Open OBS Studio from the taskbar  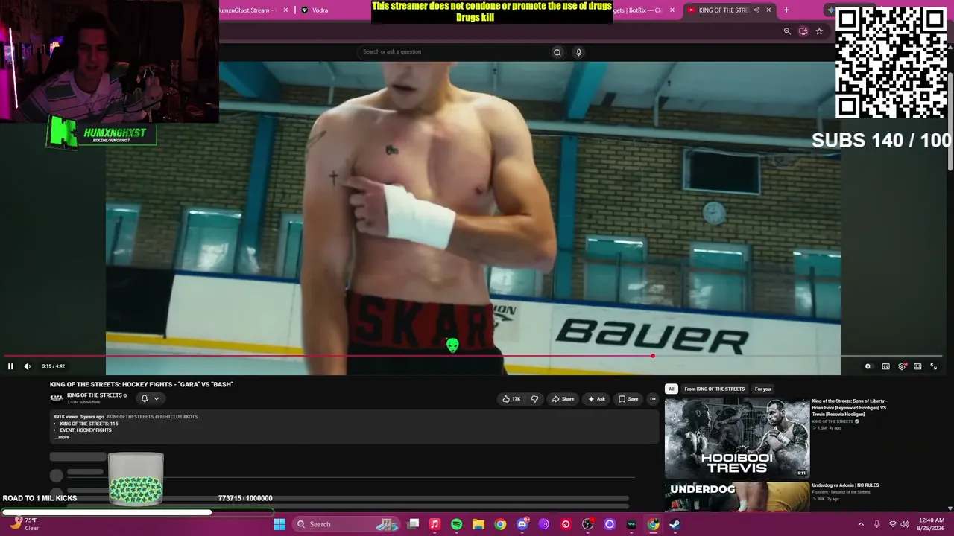(588, 524)
